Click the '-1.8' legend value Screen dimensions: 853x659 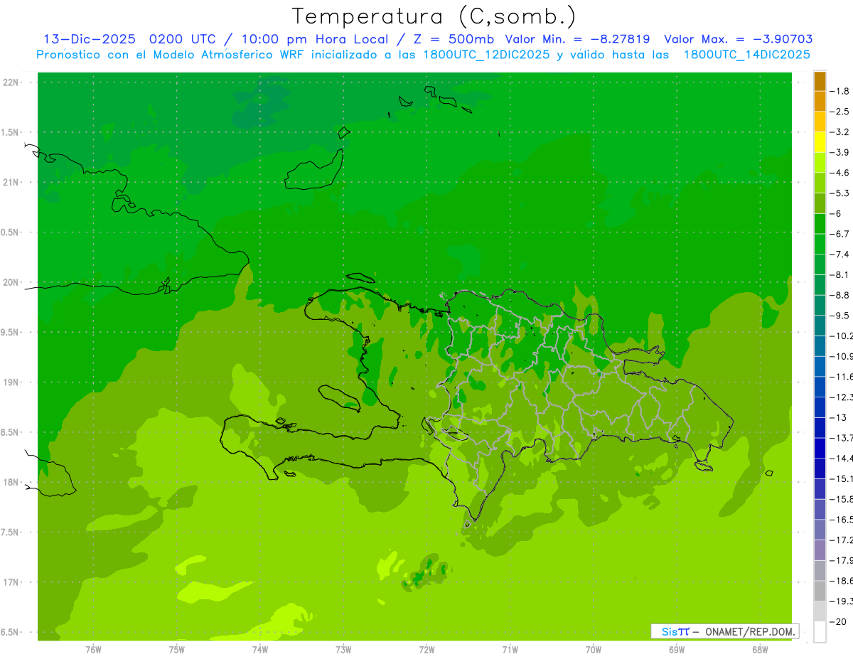click(841, 91)
